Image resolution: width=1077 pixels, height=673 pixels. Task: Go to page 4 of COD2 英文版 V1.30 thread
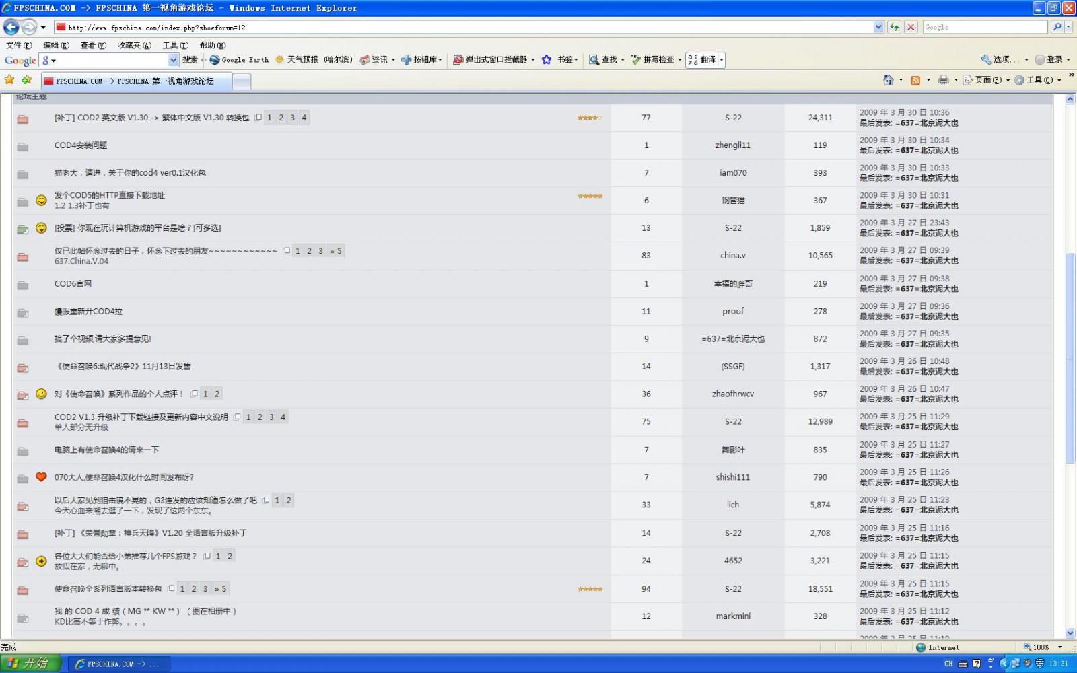click(x=304, y=118)
